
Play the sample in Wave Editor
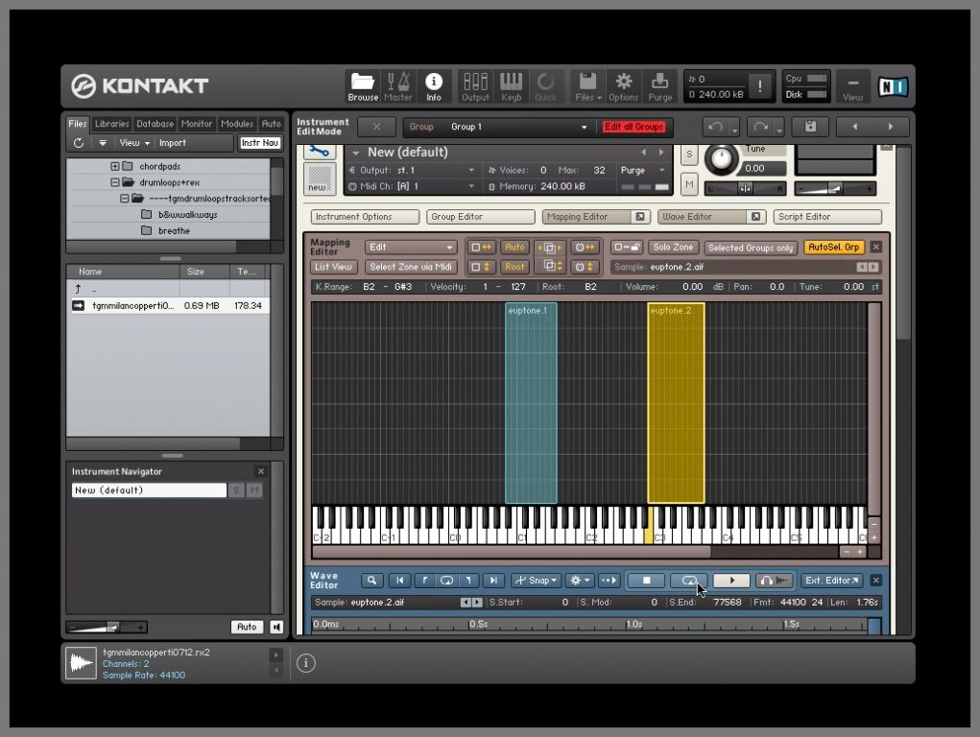pyautogui.click(x=731, y=581)
